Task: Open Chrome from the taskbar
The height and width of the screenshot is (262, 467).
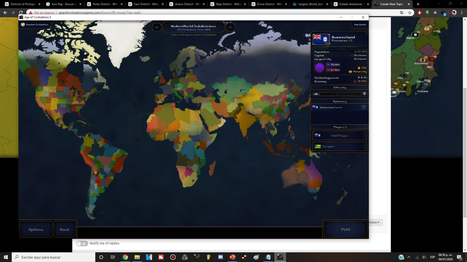Action: tap(125, 257)
